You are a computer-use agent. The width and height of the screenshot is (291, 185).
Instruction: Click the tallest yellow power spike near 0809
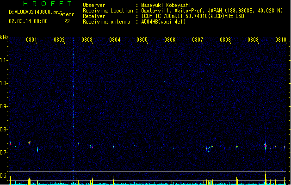coord(266,178)
